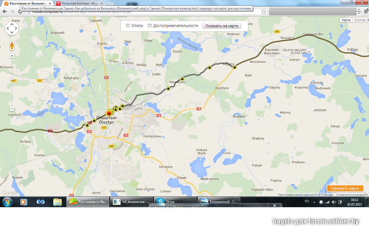
Task: Click the browser forward arrow
Action: point(12,11)
